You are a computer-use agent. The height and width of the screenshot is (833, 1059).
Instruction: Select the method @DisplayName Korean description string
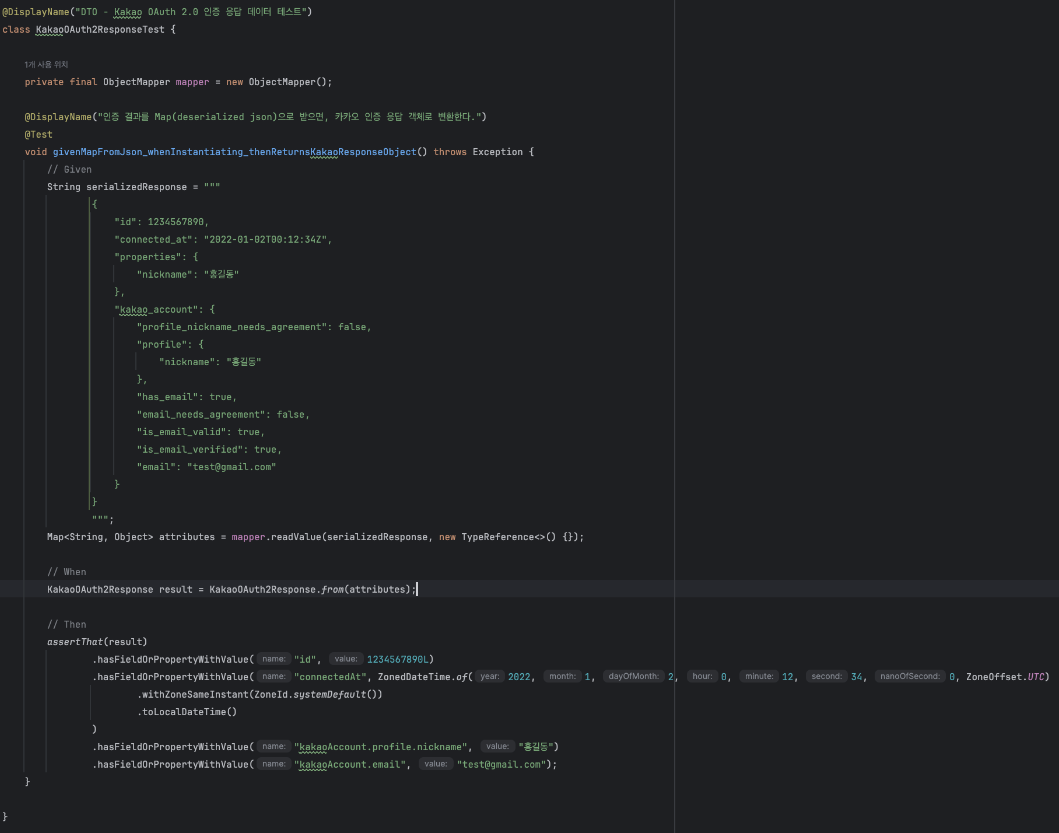click(x=289, y=117)
